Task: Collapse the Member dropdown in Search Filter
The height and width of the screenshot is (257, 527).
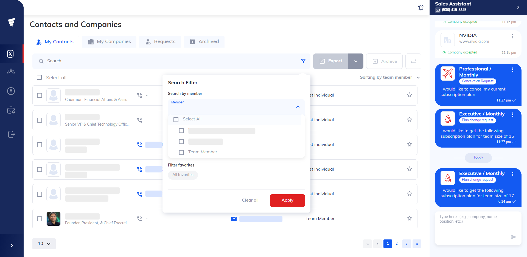Action: point(298,106)
